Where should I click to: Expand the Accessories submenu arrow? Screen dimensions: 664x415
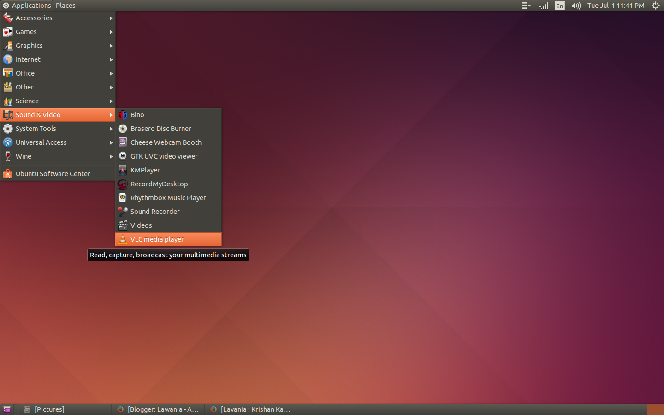(111, 18)
